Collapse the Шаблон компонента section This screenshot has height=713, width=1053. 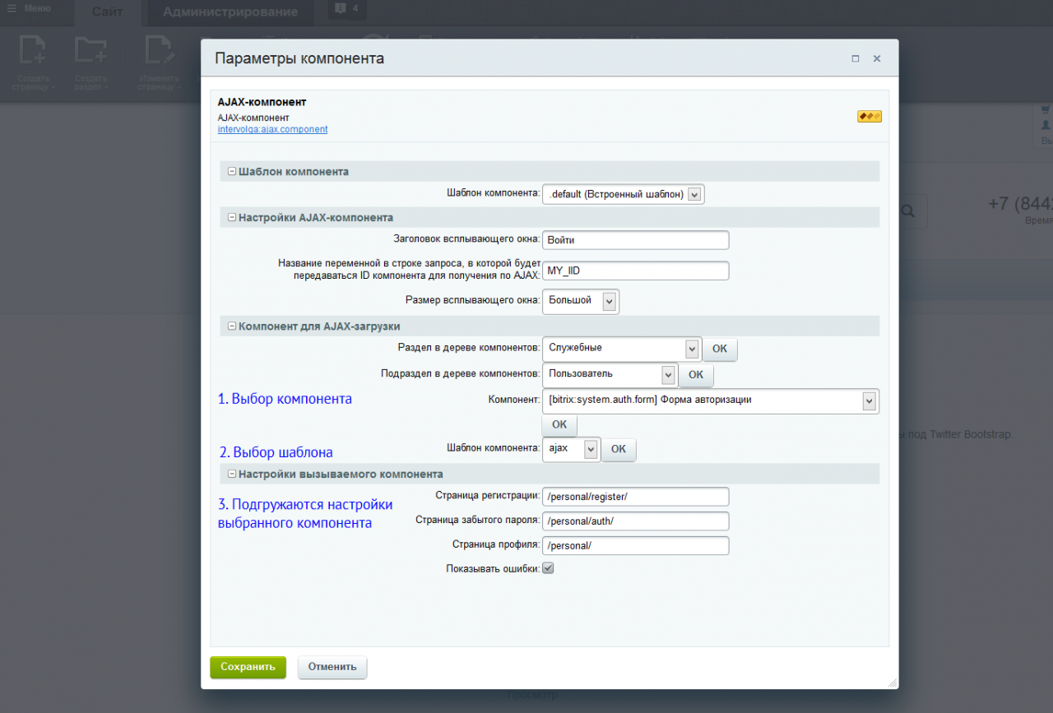[232, 171]
